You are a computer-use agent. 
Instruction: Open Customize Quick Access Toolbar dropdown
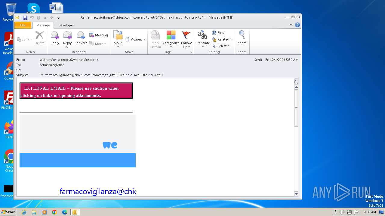pos(58,18)
